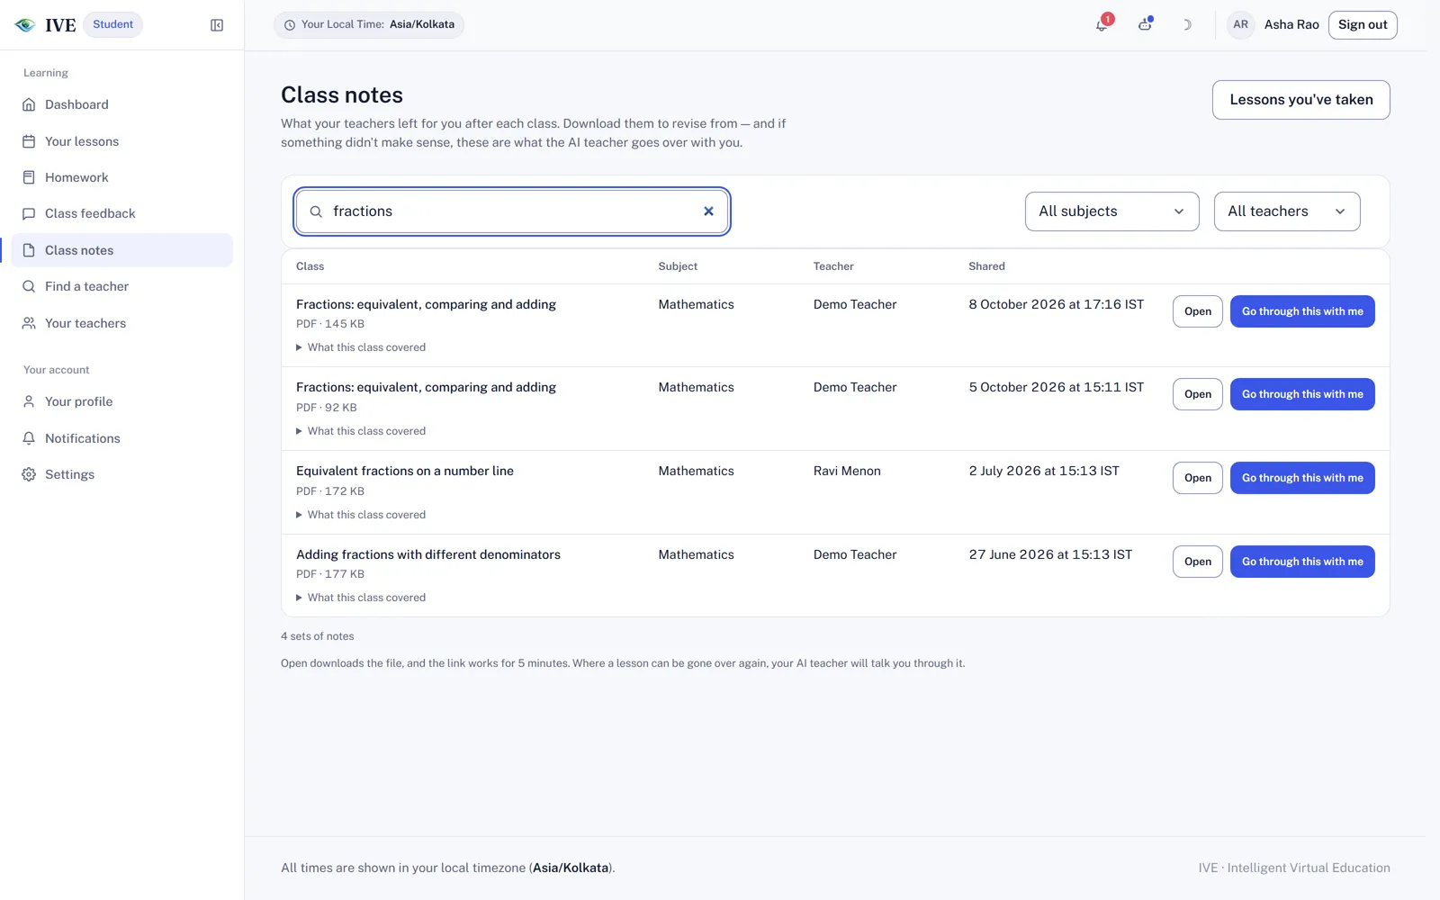Viewport: 1440px width, 900px height.
Task: Go through number line notes with AI
Action: tap(1302, 478)
